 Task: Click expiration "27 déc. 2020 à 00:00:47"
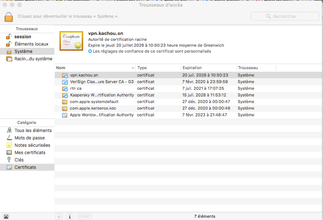pos(206,102)
